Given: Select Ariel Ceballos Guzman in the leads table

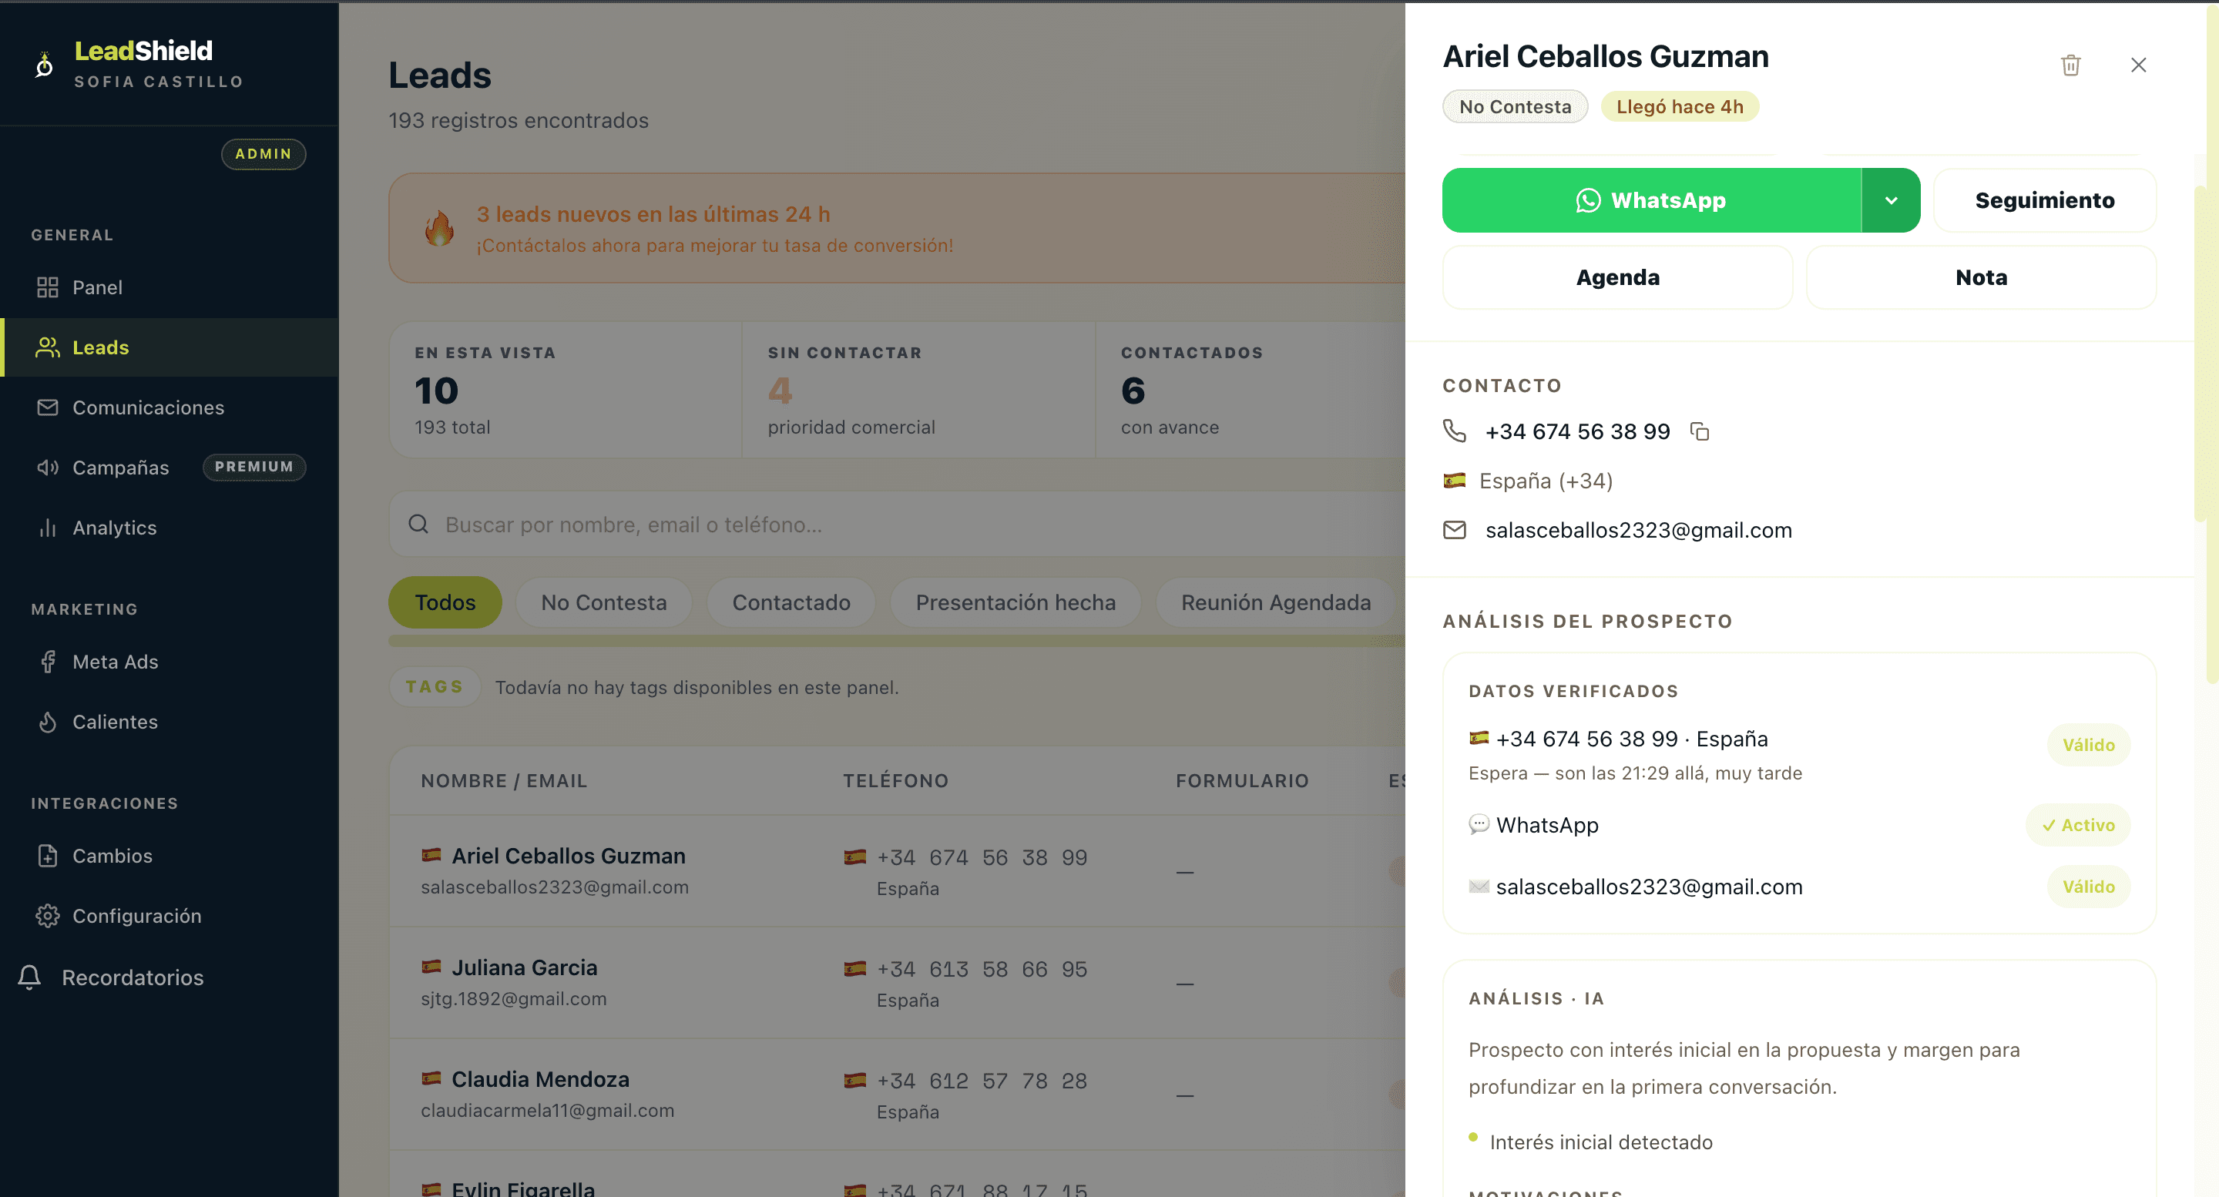Looking at the screenshot, I should tap(896, 870).
